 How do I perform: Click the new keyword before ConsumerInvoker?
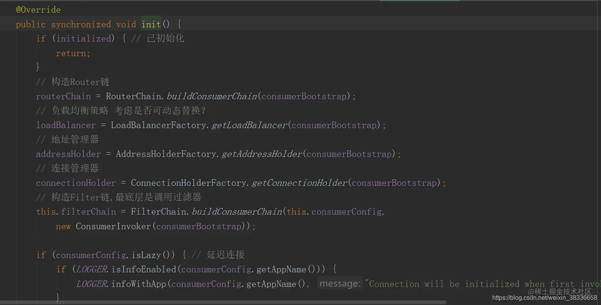coord(63,226)
